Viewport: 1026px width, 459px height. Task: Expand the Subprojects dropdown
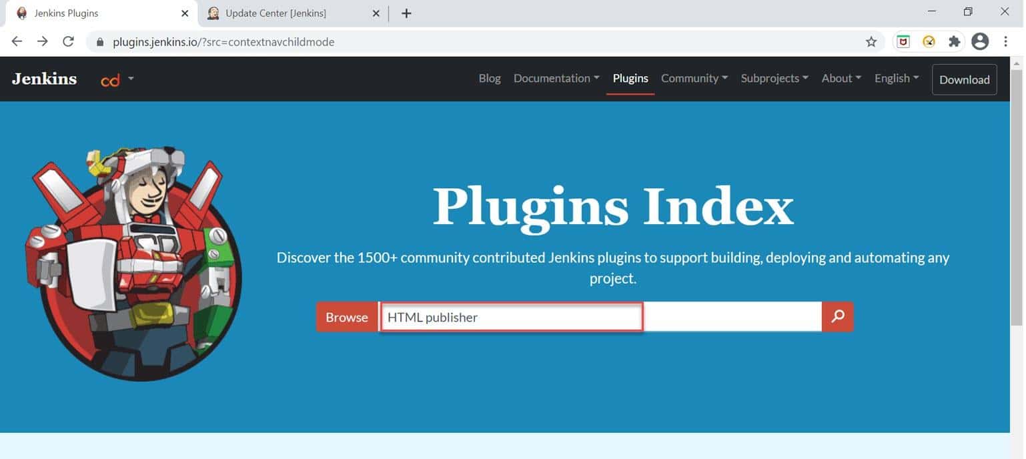775,79
